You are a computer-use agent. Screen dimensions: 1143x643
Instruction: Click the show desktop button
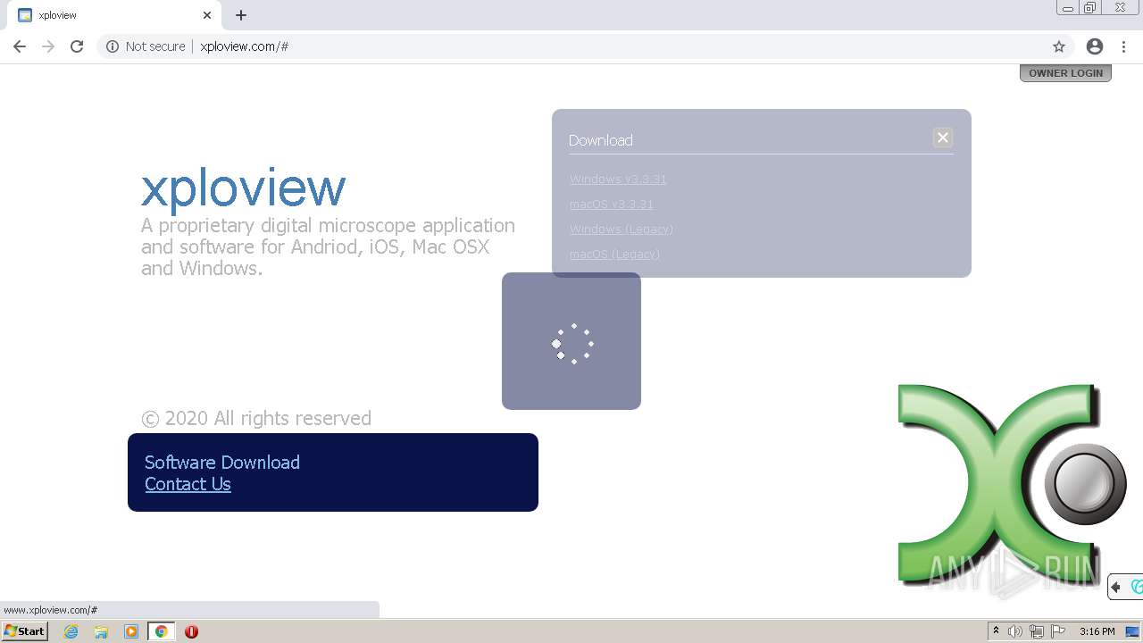[x=1133, y=631]
